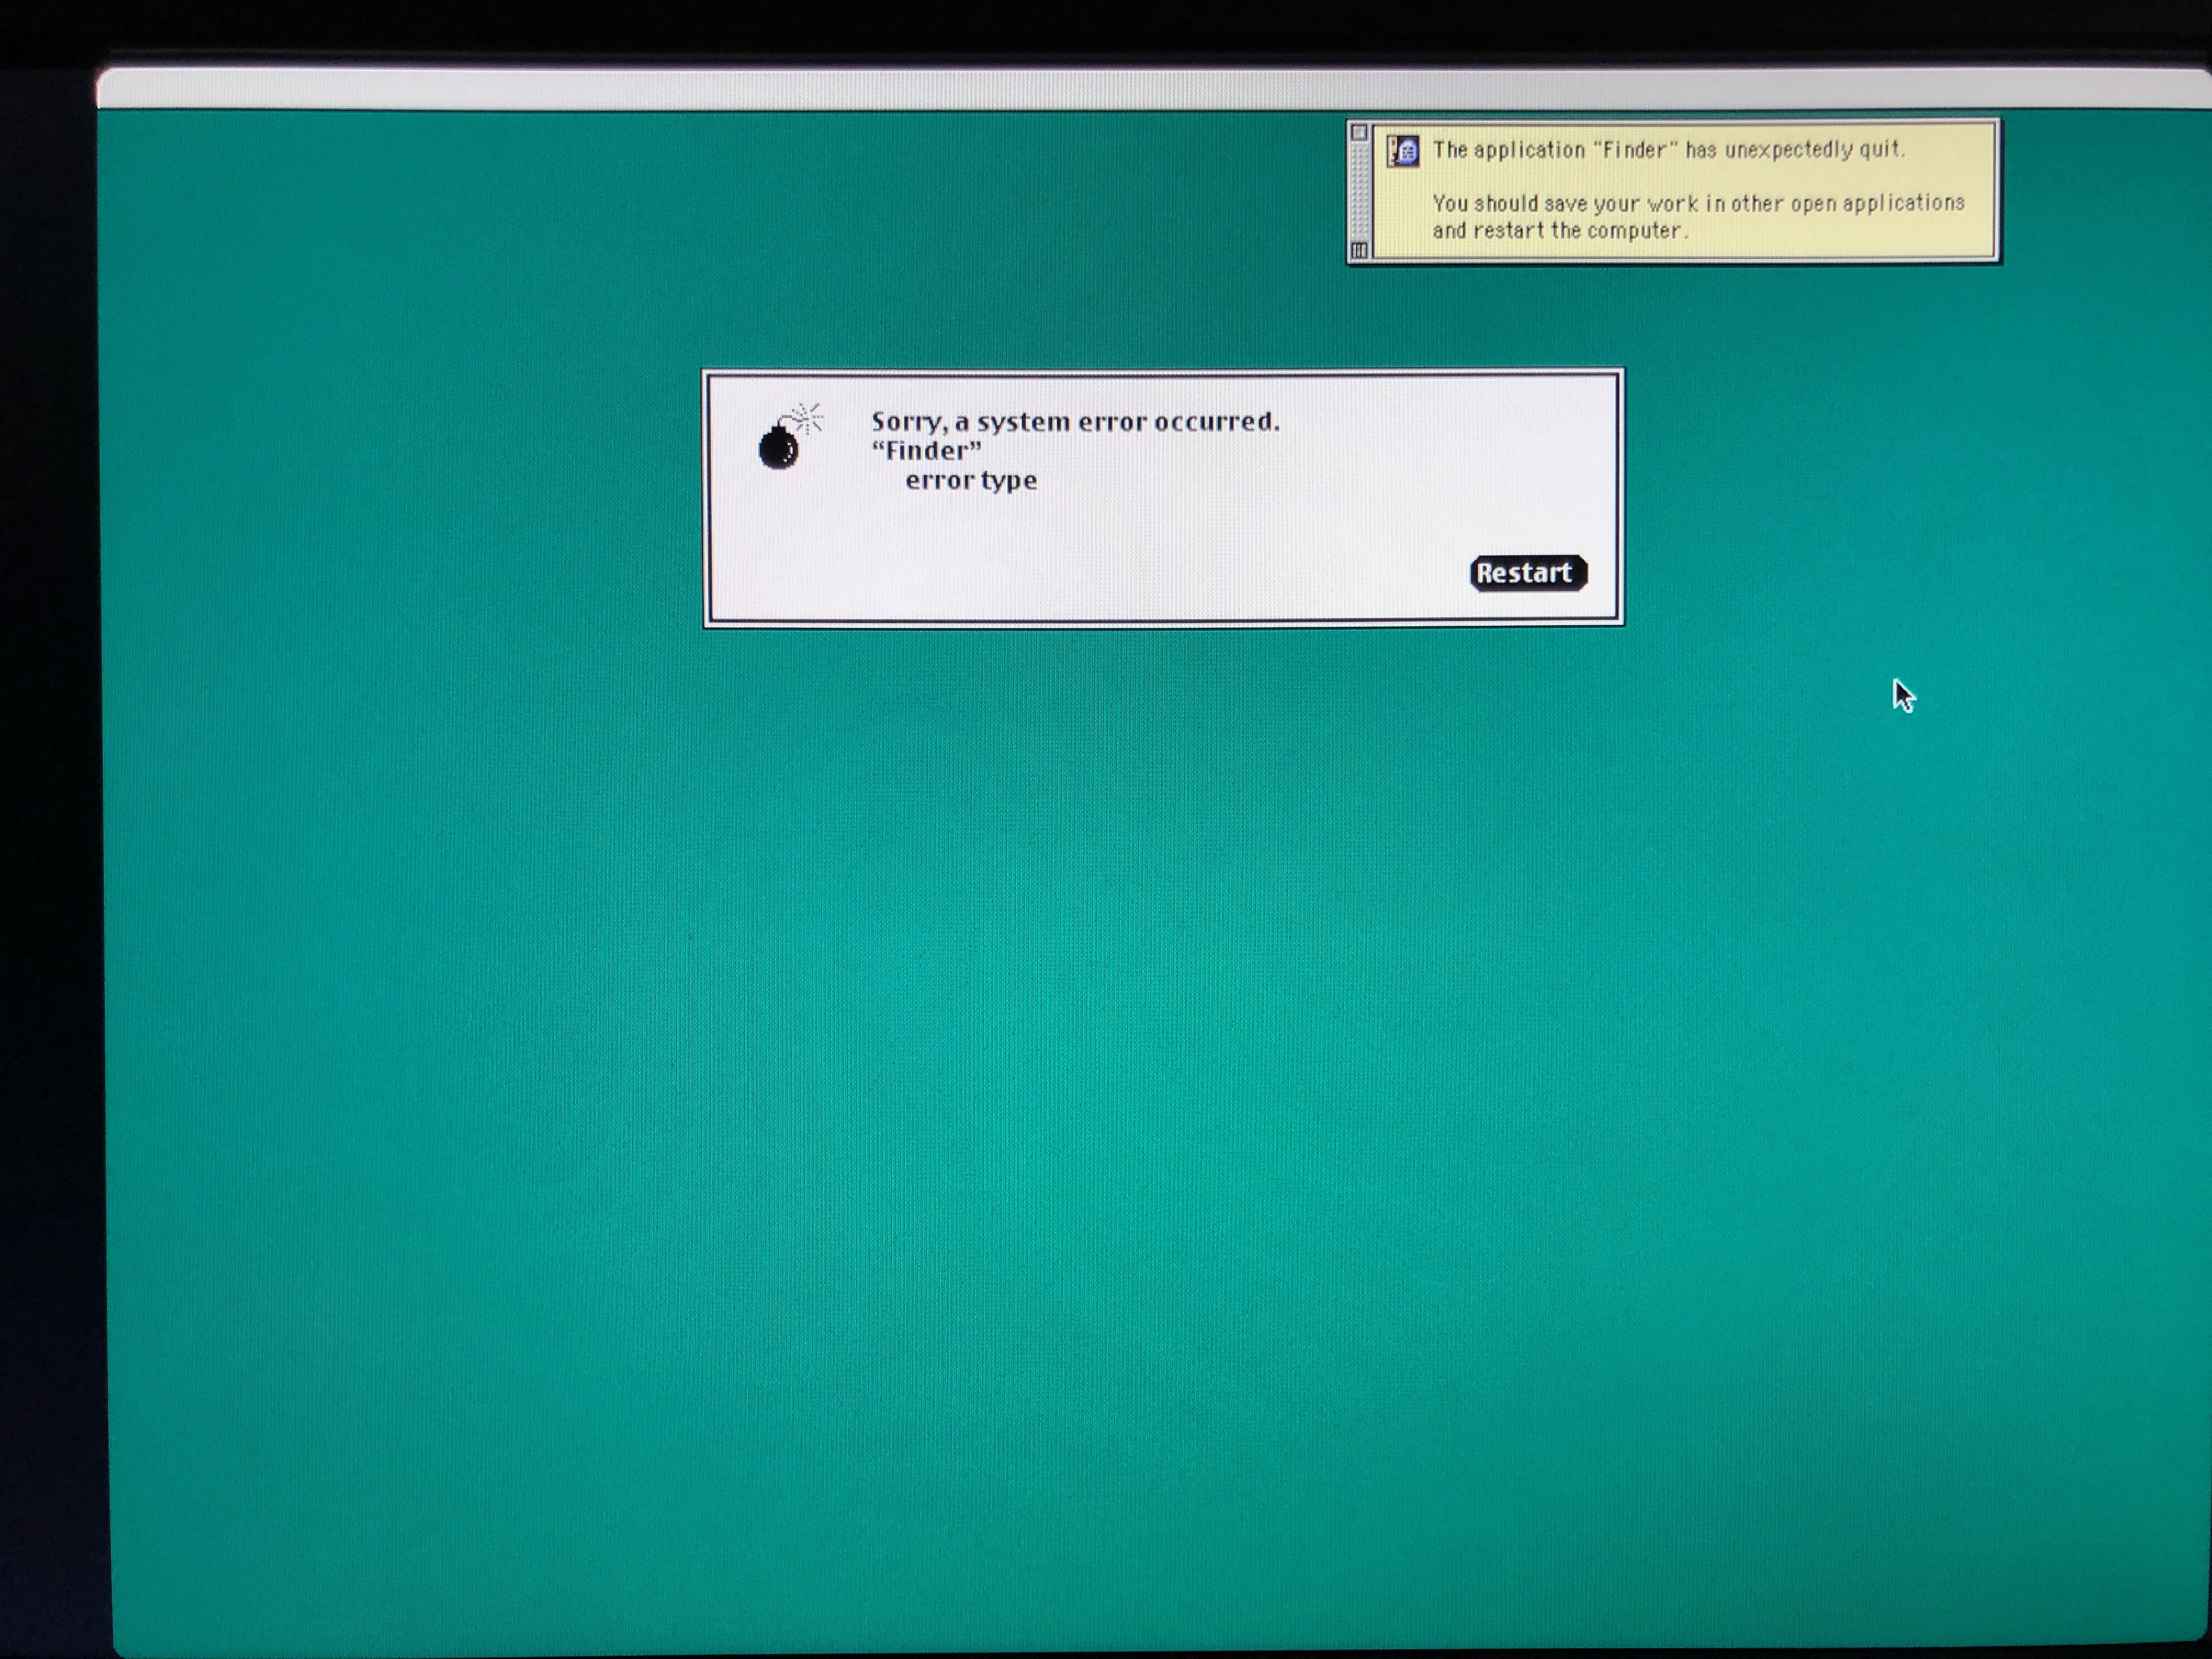Close the Finder quit notification window
The image size is (2212, 1659).
1358,133
